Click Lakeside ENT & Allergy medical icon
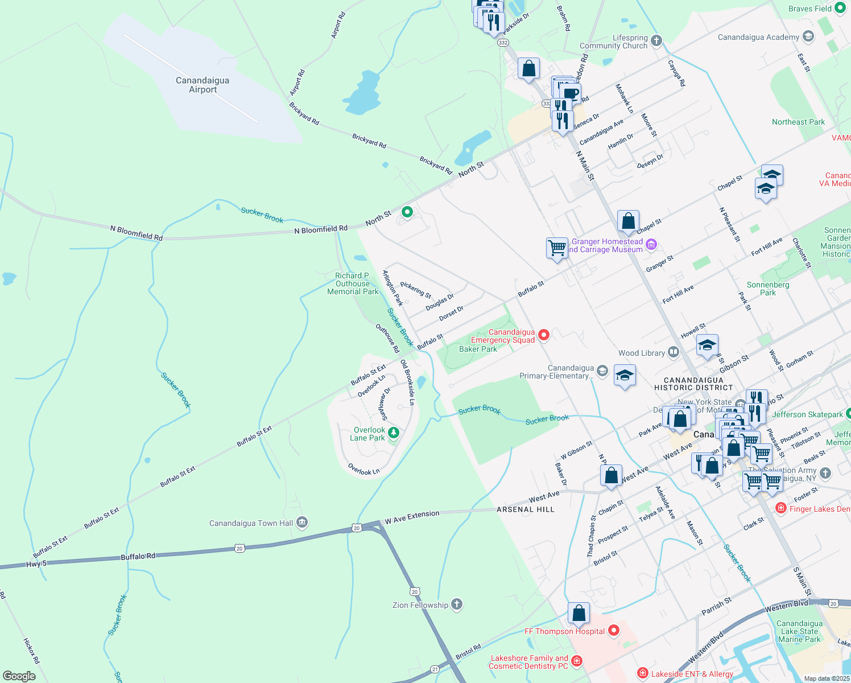The height and width of the screenshot is (683, 851). pyautogui.click(x=643, y=673)
